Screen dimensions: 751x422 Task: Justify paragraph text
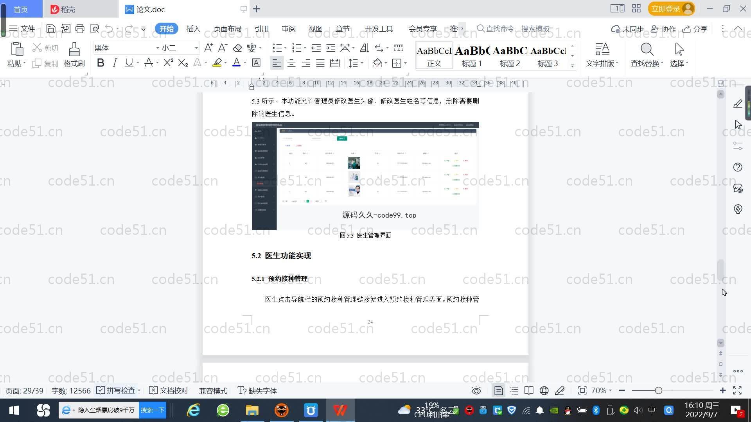pyautogui.click(x=320, y=63)
